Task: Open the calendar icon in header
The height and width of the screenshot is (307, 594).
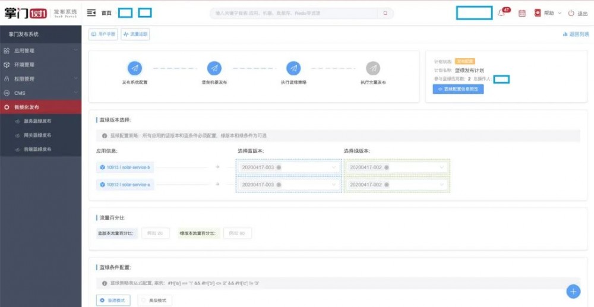Action: [522, 13]
